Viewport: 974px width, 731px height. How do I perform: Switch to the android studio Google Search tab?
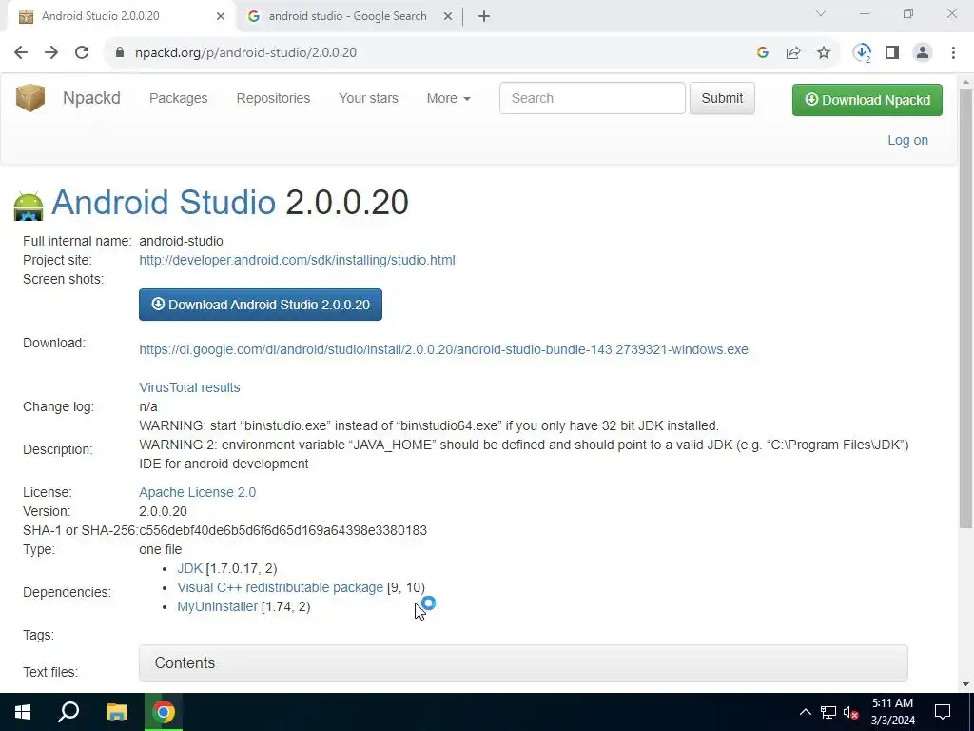(350, 16)
